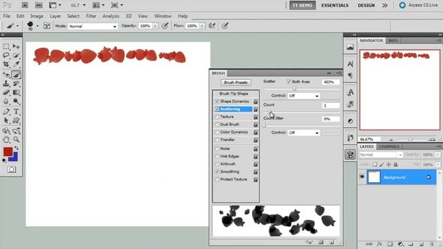Screen dimensions: 443x249
Task: Enable the Noise checkbox
Action: pyautogui.click(x=217, y=149)
